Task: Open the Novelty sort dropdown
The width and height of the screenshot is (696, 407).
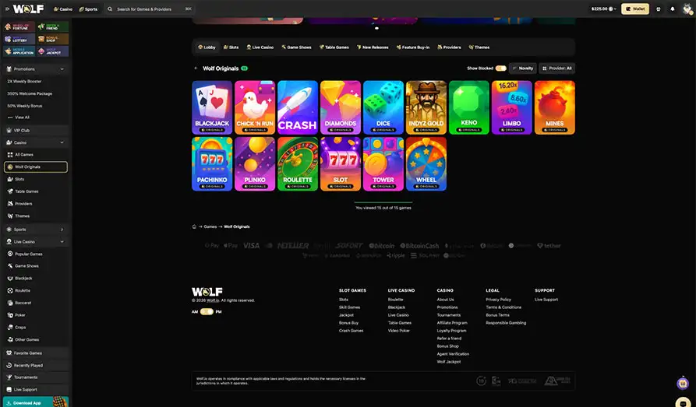Action: pyautogui.click(x=522, y=68)
